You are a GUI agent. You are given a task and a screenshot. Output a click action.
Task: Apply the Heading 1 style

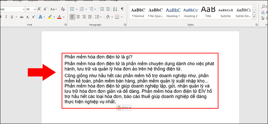tap(173, 13)
